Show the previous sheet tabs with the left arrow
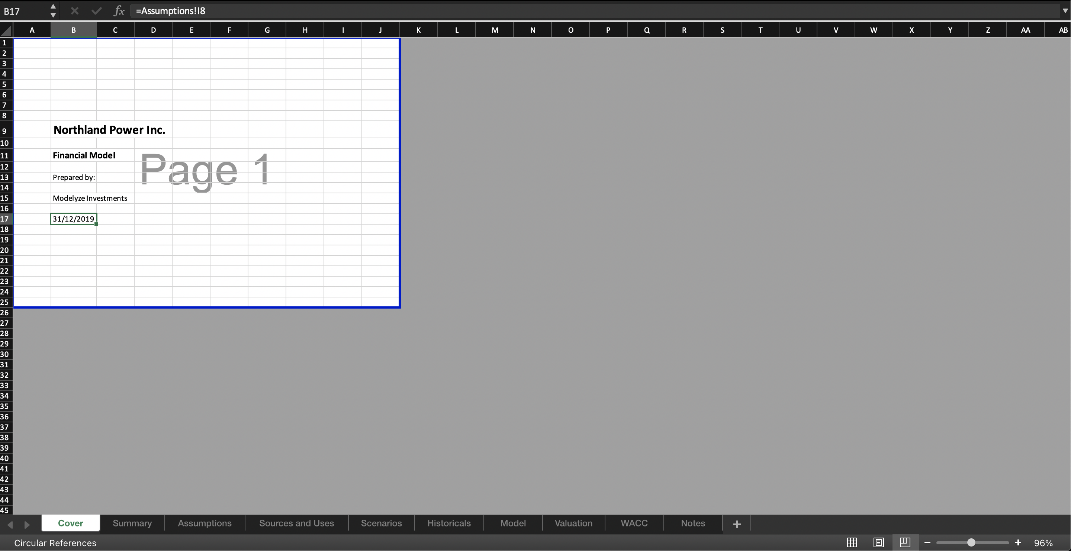 tap(10, 524)
